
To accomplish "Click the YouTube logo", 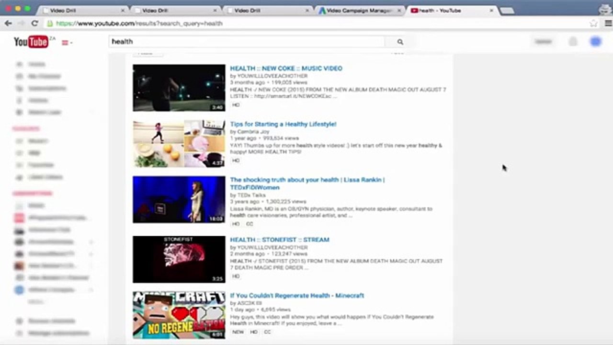I will click(31, 42).
